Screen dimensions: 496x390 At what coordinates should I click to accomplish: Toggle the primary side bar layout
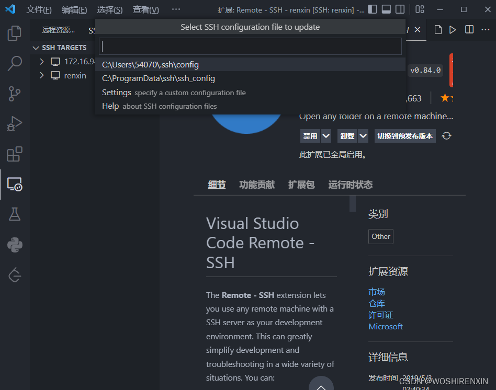coord(373,9)
